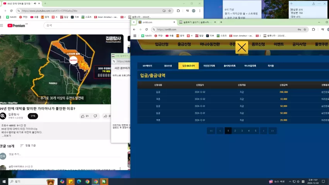The image size is (329, 185).
Task: Open the 출금신청 menu item
Action: (184, 44)
